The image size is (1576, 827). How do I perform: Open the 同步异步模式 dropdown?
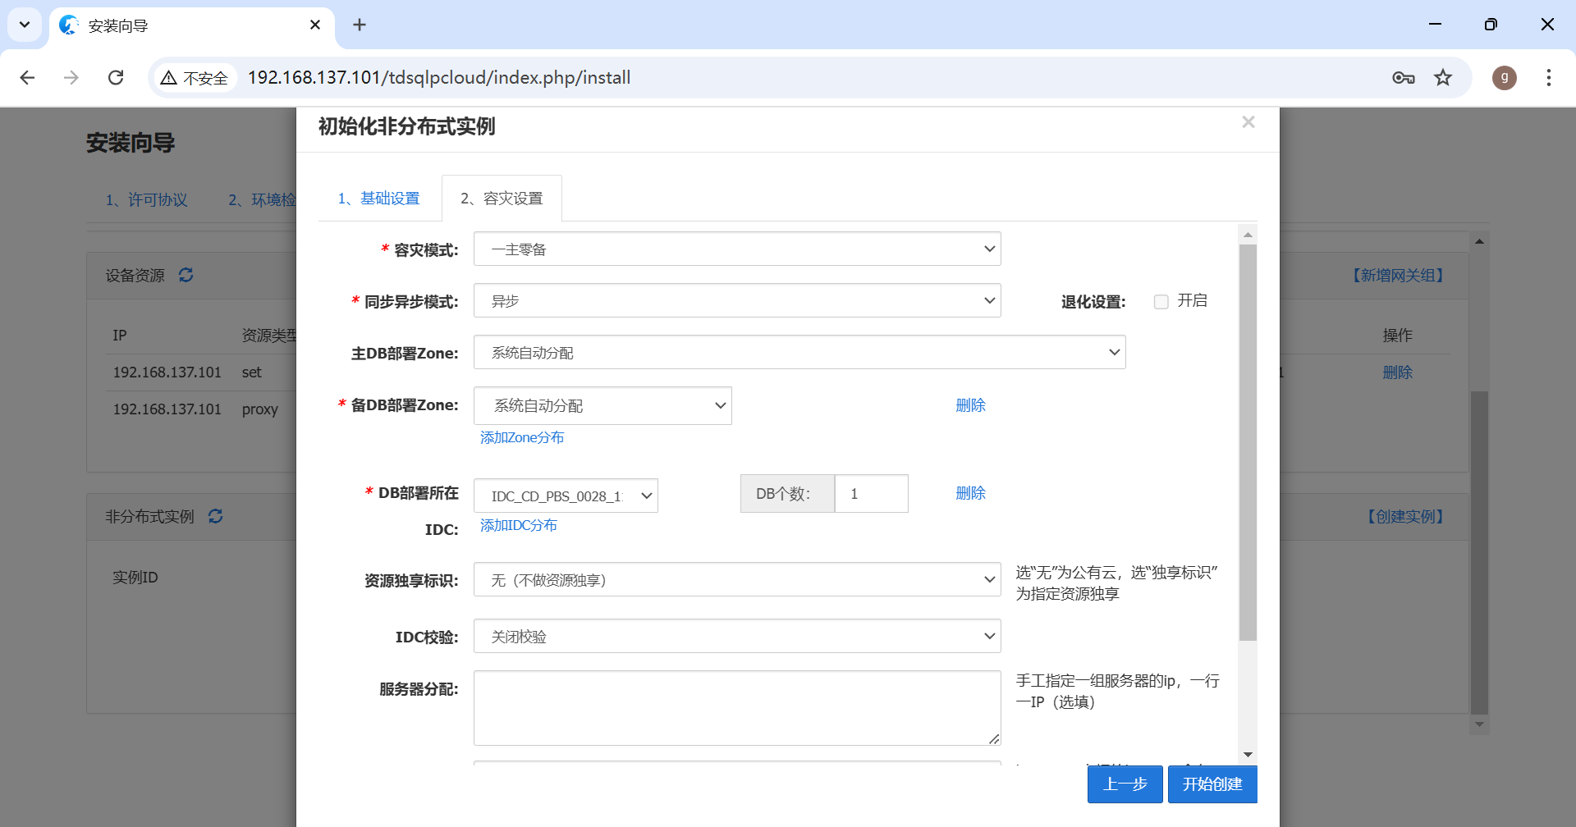737,300
